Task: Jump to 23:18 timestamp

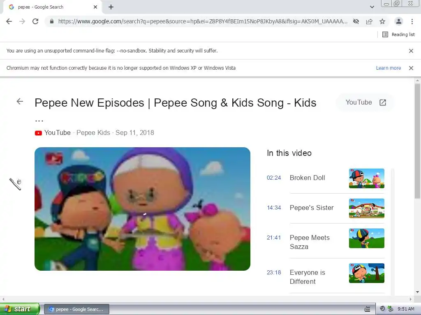Action: pos(273,273)
